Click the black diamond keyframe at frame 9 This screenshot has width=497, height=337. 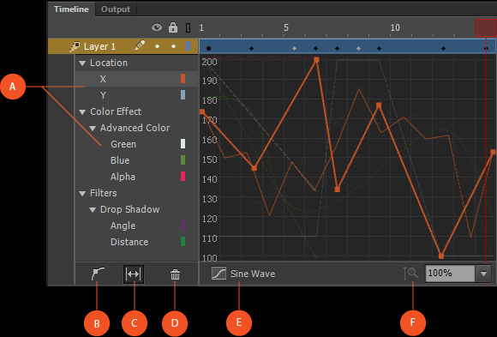(379, 48)
